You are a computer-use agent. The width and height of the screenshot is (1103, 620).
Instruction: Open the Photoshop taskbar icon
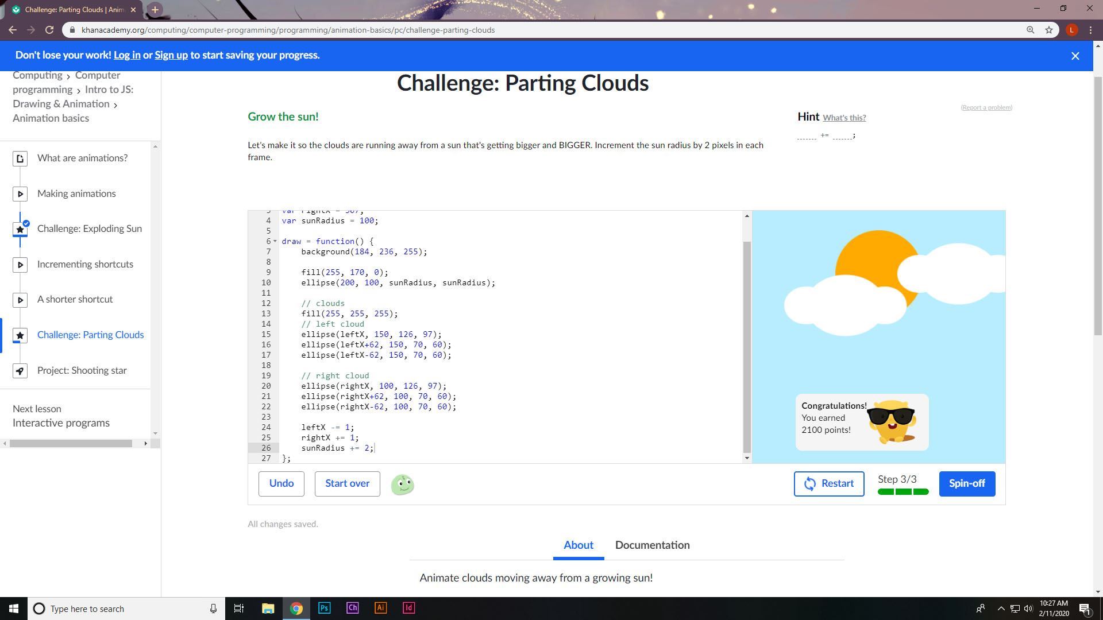(x=324, y=608)
